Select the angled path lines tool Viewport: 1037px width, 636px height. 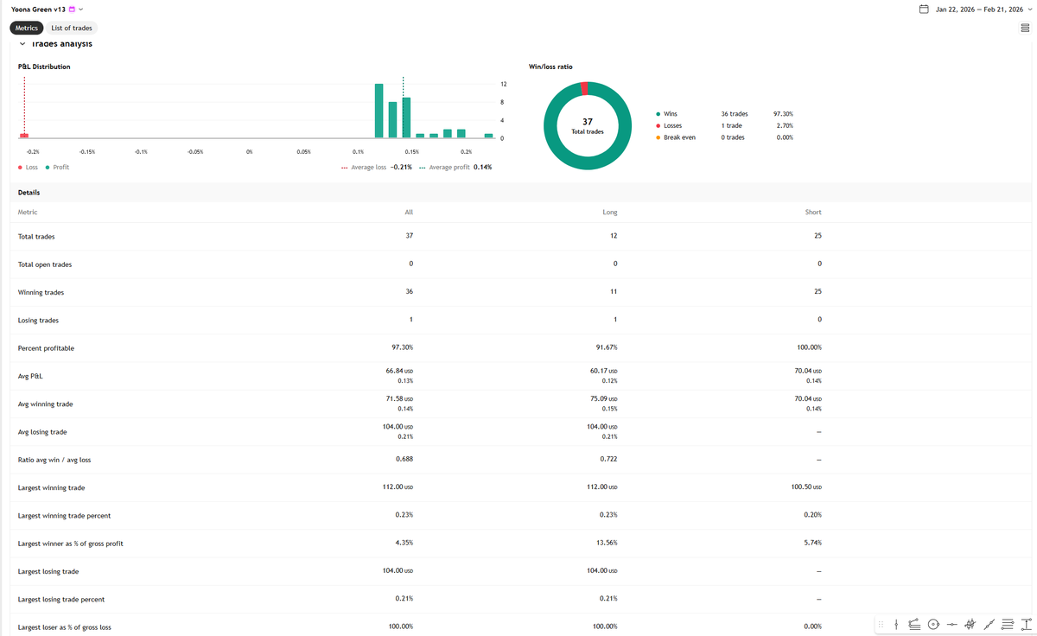[x=914, y=624]
